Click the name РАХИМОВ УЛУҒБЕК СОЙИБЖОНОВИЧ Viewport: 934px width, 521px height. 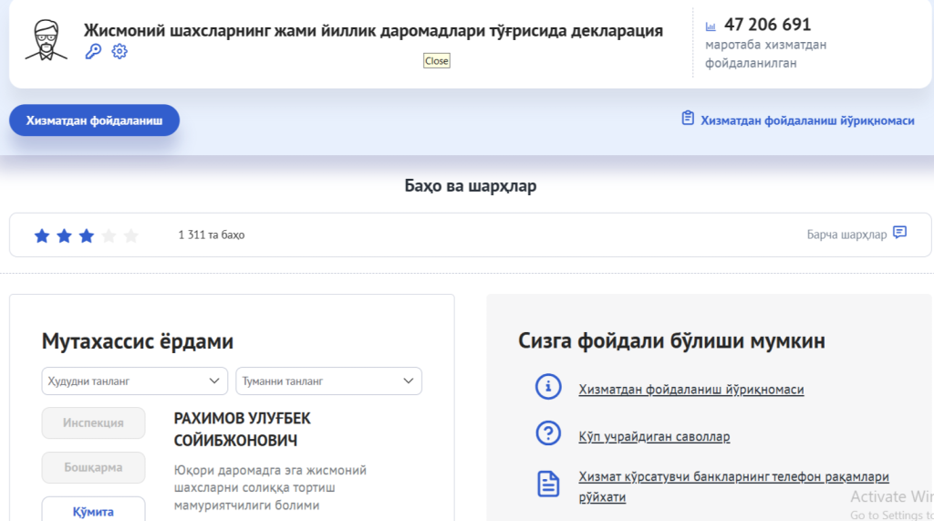click(242, 429)
